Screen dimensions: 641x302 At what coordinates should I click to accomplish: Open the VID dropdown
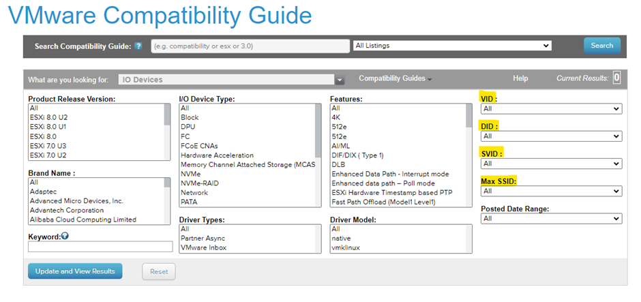point(551,108)
